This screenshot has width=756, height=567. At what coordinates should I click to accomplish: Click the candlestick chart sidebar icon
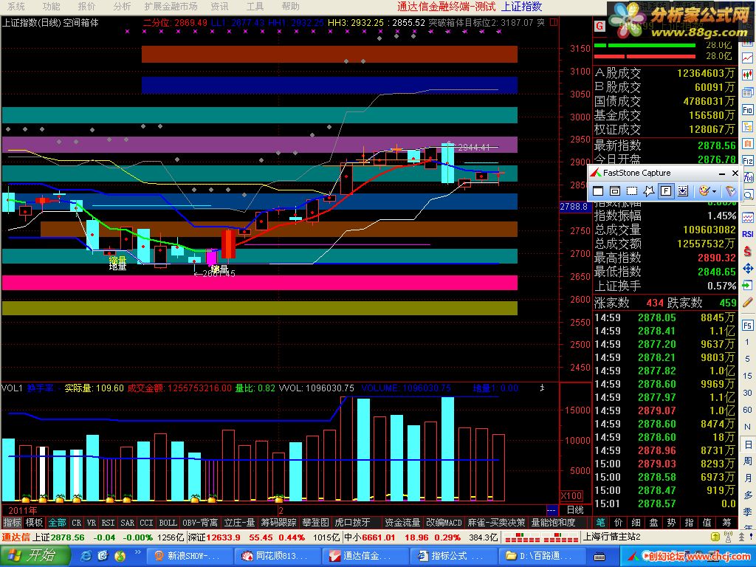748,75
